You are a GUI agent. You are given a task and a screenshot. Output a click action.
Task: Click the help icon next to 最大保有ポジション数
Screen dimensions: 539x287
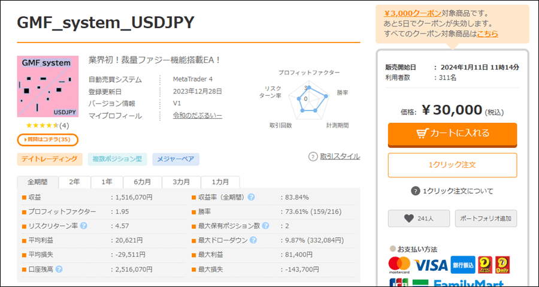tap(265, 226)
